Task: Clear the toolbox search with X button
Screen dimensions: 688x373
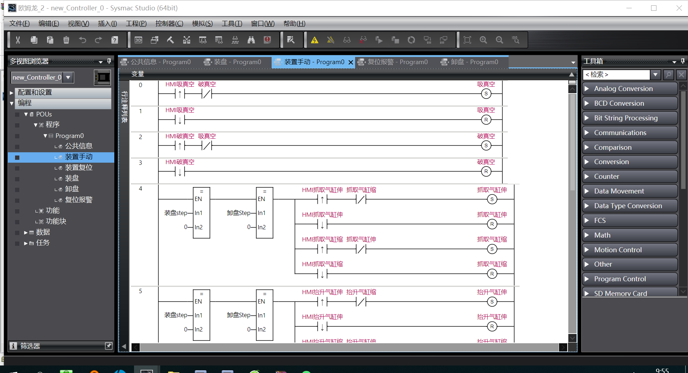Action: coord(681,75)
